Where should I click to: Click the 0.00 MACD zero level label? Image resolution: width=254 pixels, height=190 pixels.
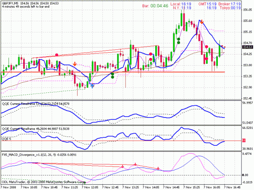tap(245, 175)
